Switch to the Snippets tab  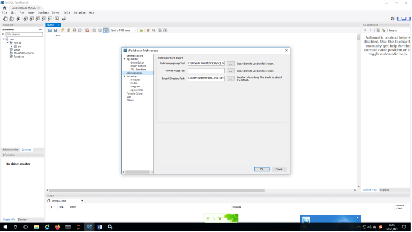pyautogui.click(x=385, y=190)
